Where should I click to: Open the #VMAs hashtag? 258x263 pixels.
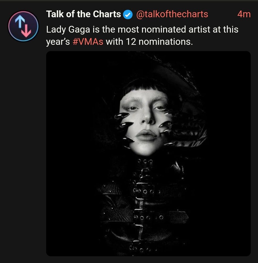point(88,42)
